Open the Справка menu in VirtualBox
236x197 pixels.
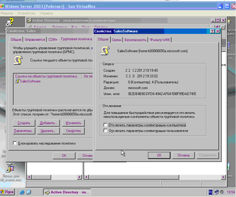click(46, 13)
